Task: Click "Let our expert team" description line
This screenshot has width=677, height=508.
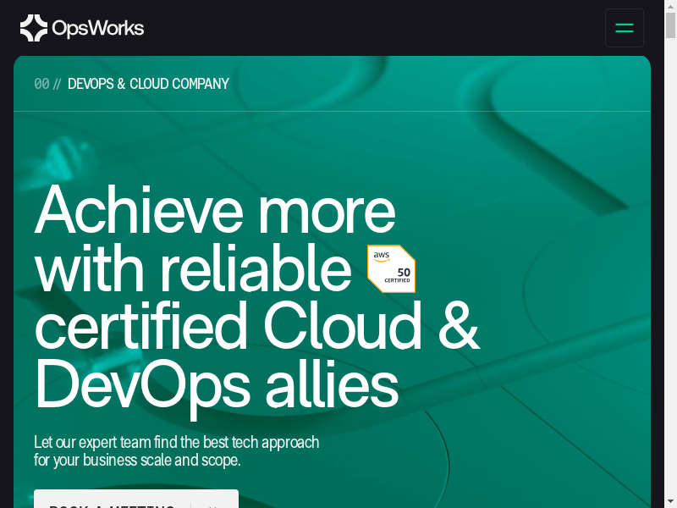Action: click(x=176, y=442)
